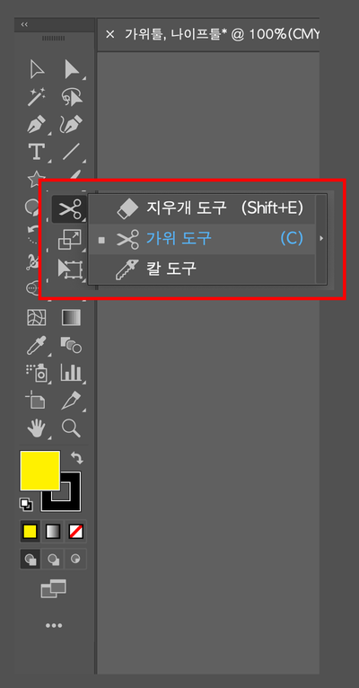The height and width of the screenshot is (688, 359).
Task: Choose 칼 도구 from the flyout
Action: (x=203, y=269)
